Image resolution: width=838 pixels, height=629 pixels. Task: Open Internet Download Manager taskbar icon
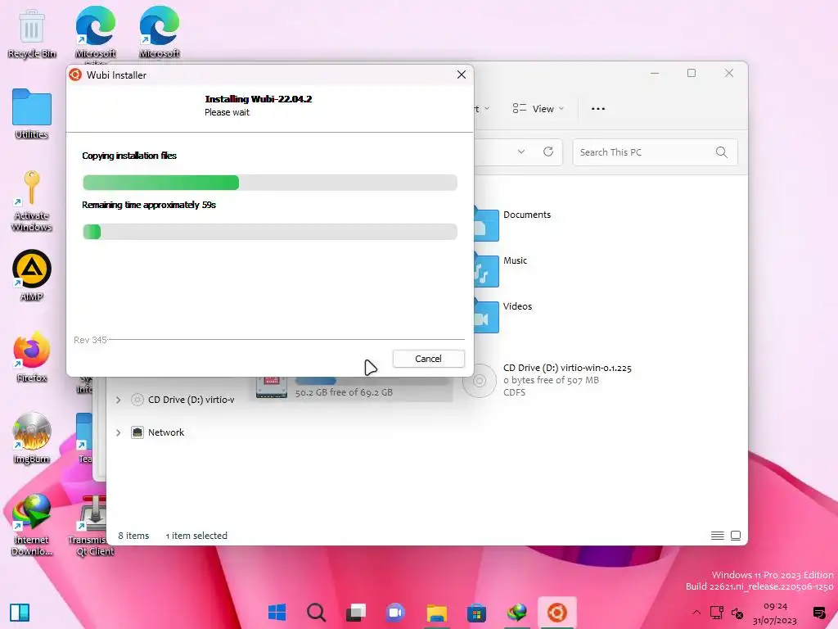[x=516, y=613]
